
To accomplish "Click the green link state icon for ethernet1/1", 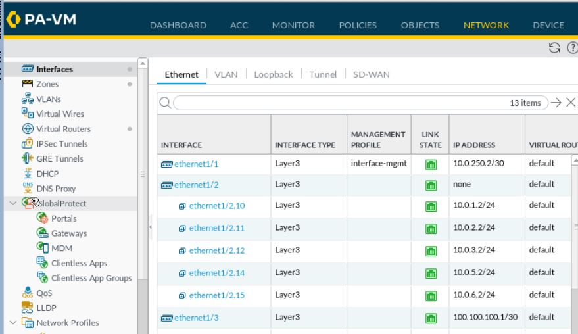I will (431, 164).
